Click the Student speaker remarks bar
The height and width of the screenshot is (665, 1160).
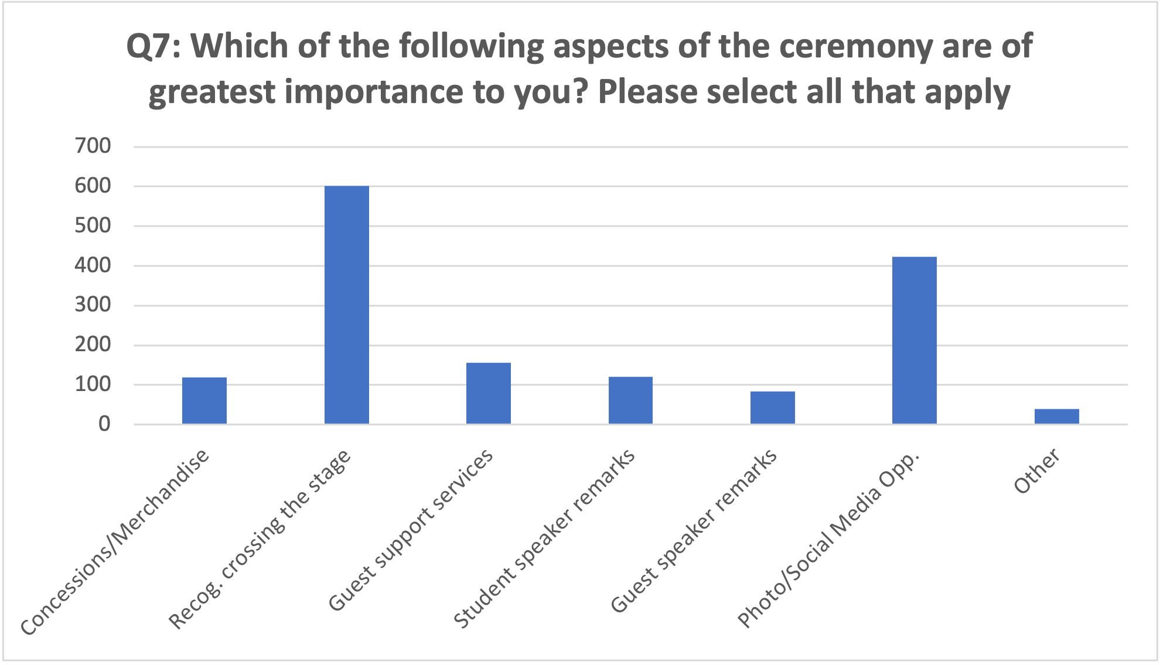click(x=630, y=400)
